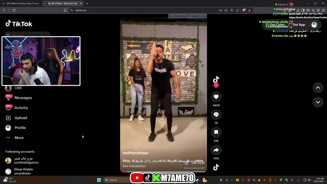Open the taskbar clock showing 1:32 AM
This screenshot has width=327, height=184.
320,180
